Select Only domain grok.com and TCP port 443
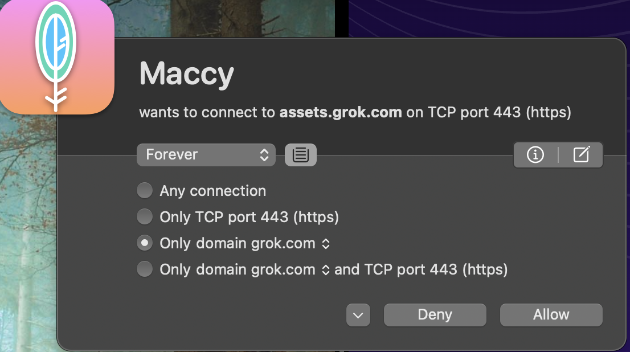 [x=145, y=269]
